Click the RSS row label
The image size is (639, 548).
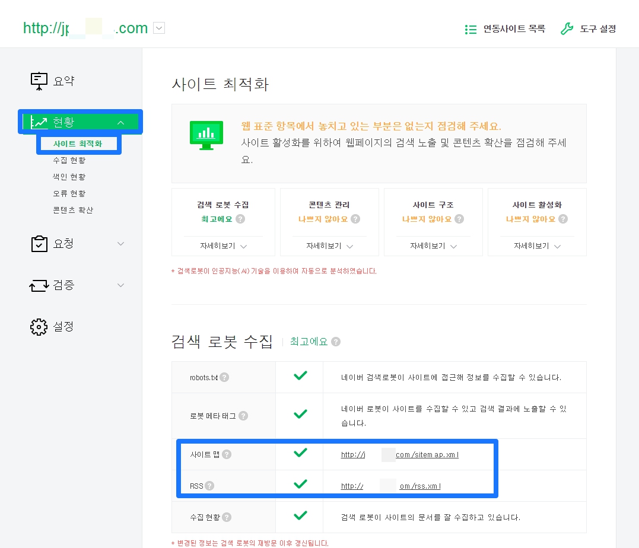[x=196, y=486]
